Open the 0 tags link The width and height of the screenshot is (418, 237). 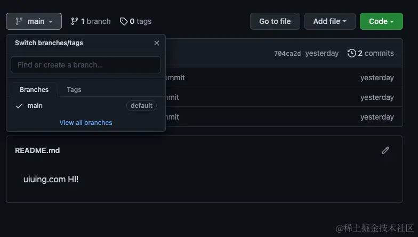[135, 21]
